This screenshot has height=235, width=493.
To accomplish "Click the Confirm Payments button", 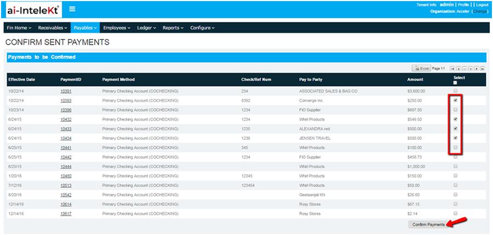I will (x=428, y=225).
